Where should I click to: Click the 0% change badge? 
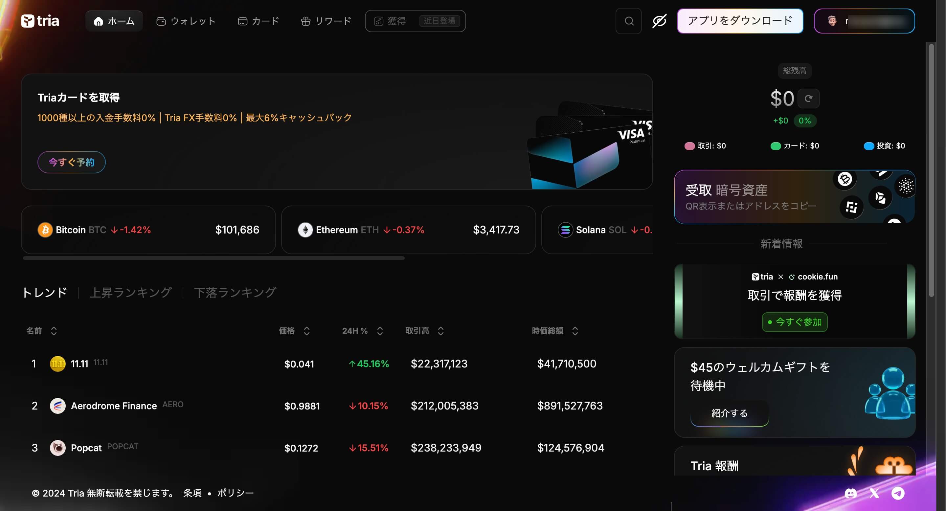[x=805, y=121]
